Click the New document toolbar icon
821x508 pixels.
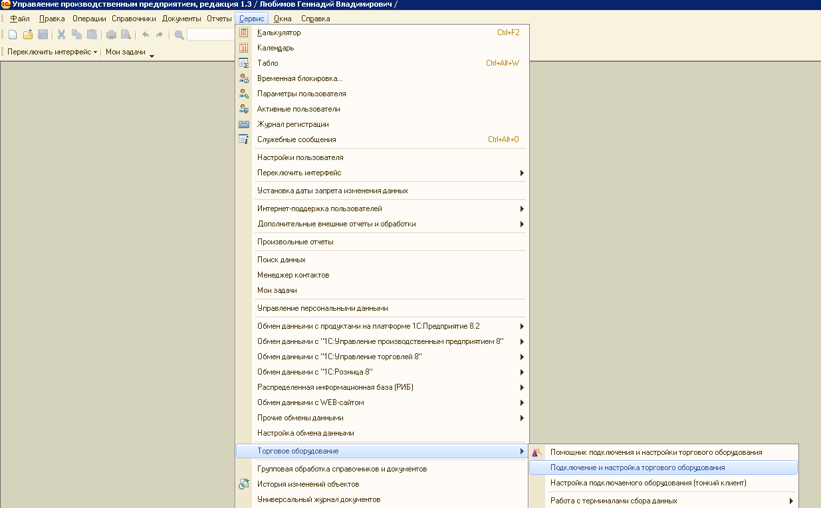[x=13, y=35]
